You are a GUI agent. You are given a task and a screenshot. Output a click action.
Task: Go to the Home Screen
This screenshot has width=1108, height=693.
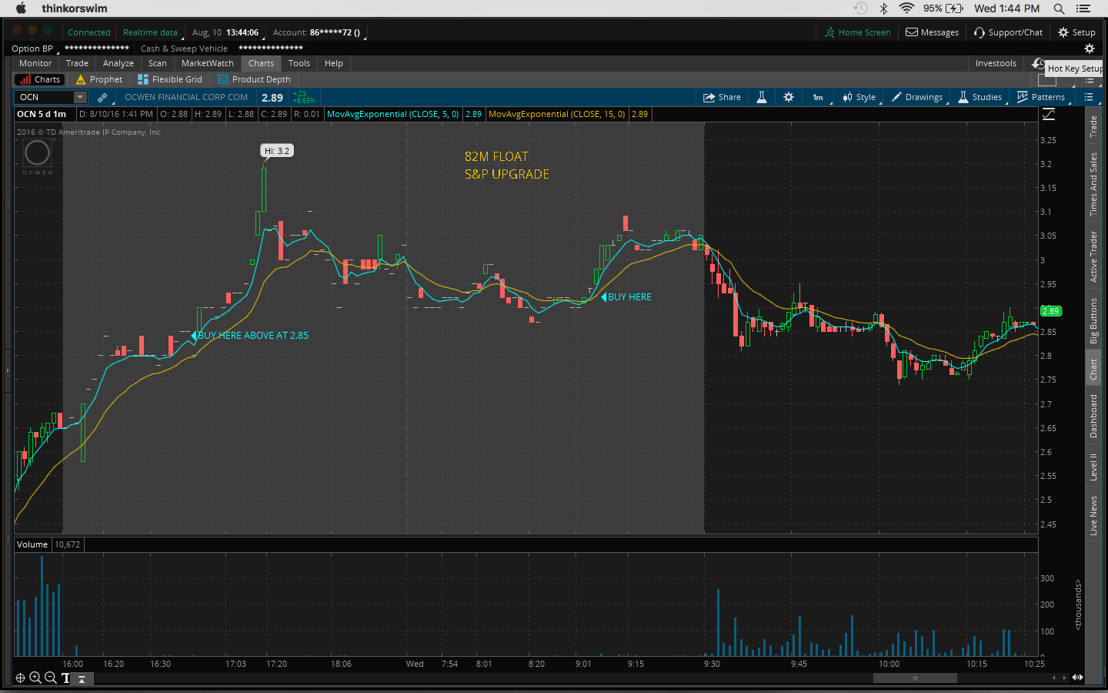857,32
